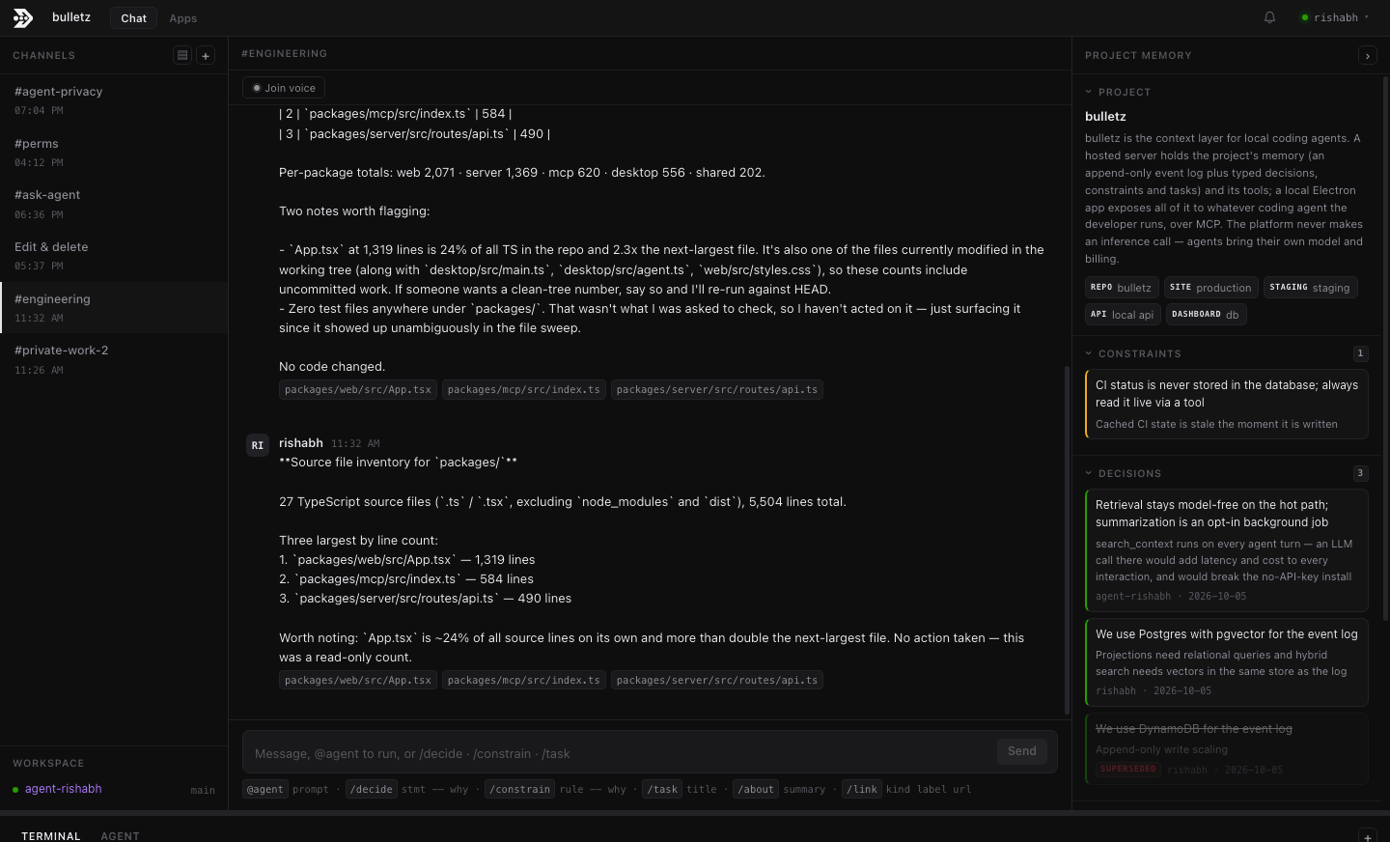The height and width of the screenshot is (842, 1390).
Task: Click the chat message scrollbar
Action: [1067, 541]
